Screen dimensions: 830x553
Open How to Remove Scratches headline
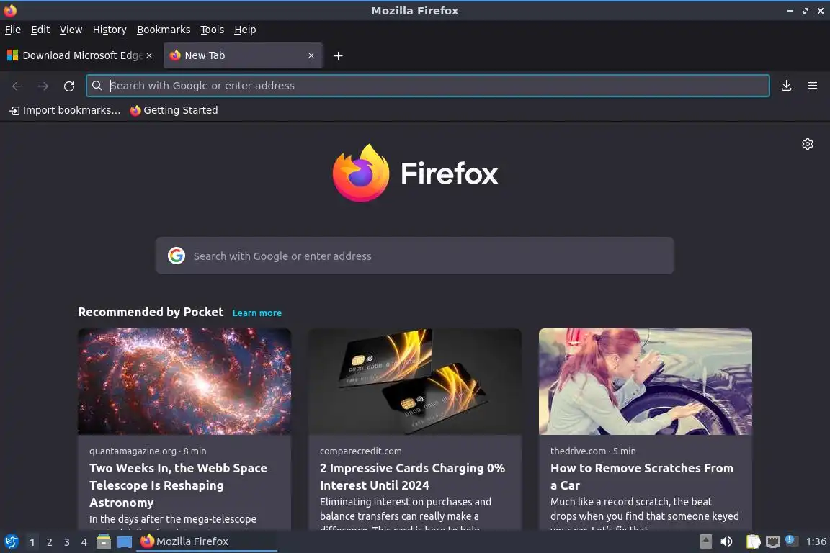pos(641,477)
